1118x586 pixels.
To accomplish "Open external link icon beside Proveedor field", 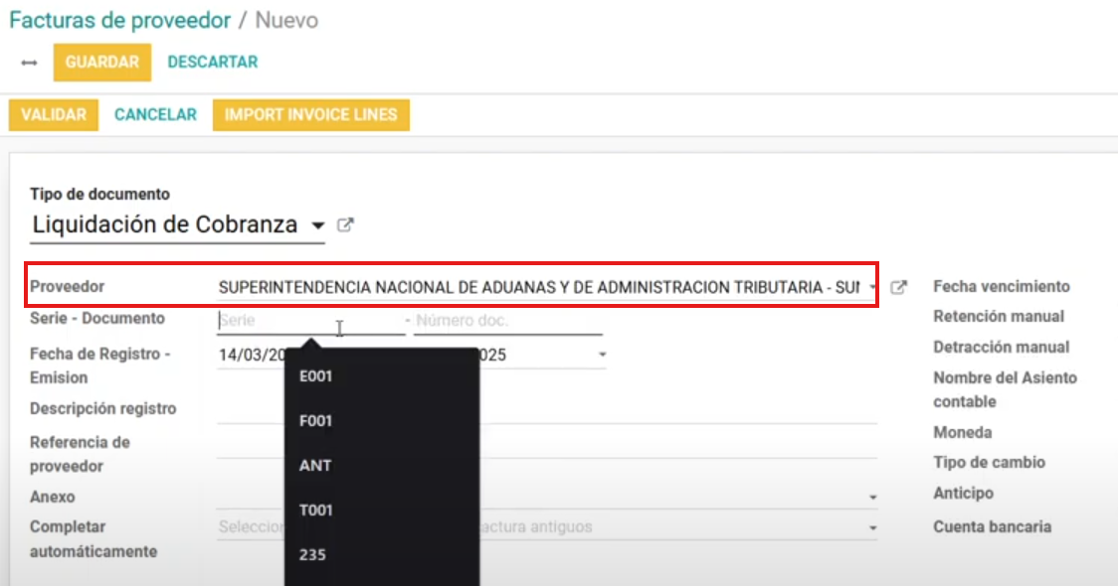I will (898, 287).
